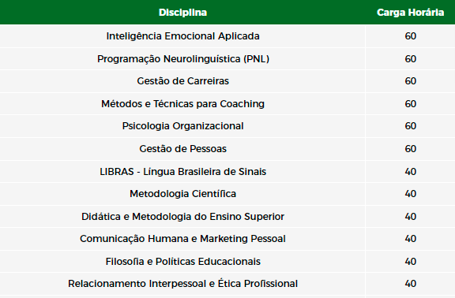The image size is (455, 298).
Task: Click Filosofia e Políticas Educacionais entry
Action: click(x=182, y=262)
